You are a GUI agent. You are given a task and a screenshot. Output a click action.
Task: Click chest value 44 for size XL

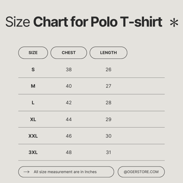coord(69,119)
